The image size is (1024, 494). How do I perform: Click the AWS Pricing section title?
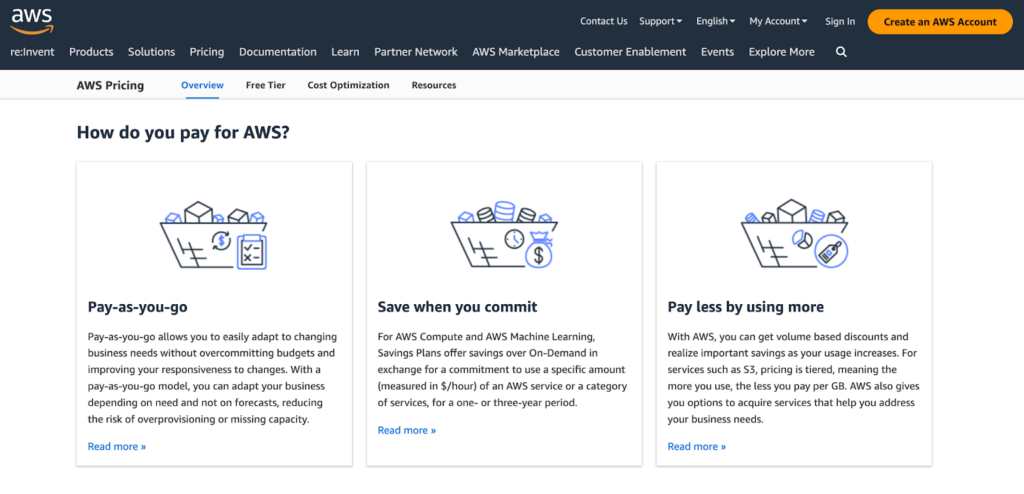[110, 85]
